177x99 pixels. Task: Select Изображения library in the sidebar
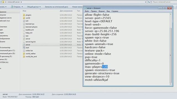[5, 38]
